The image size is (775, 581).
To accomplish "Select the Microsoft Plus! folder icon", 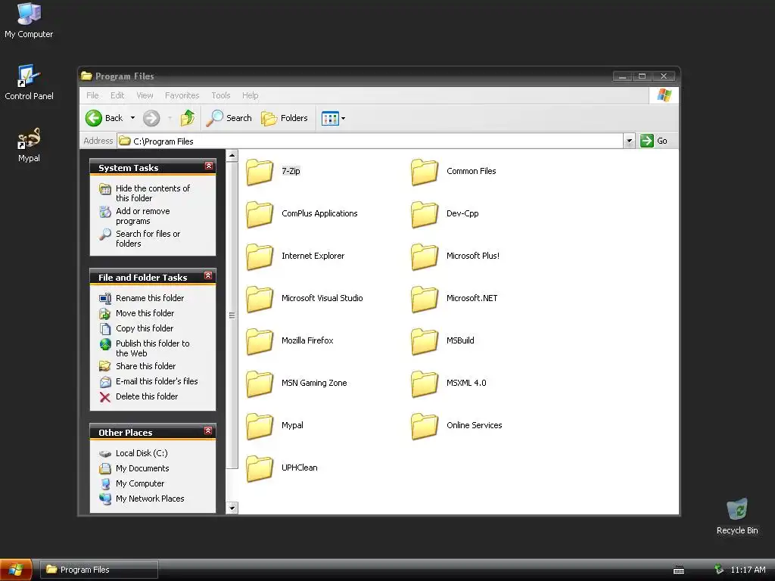I will [x=425, y=256].
